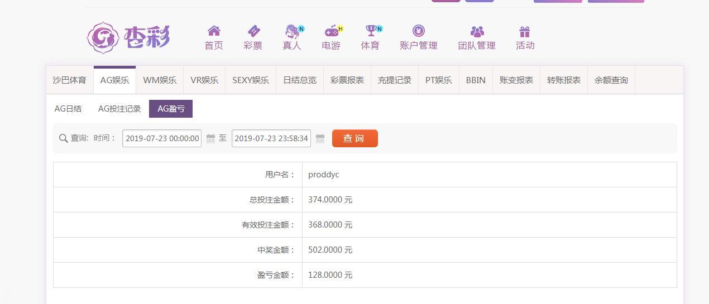709x304 pixels.
Task: Open the 余额查询 tab
Action: coord(611,80)
